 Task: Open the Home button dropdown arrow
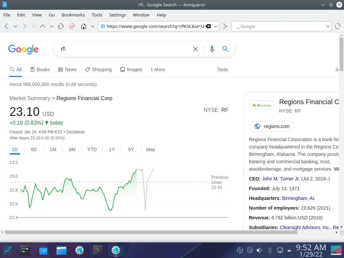[x=93, y=27]
